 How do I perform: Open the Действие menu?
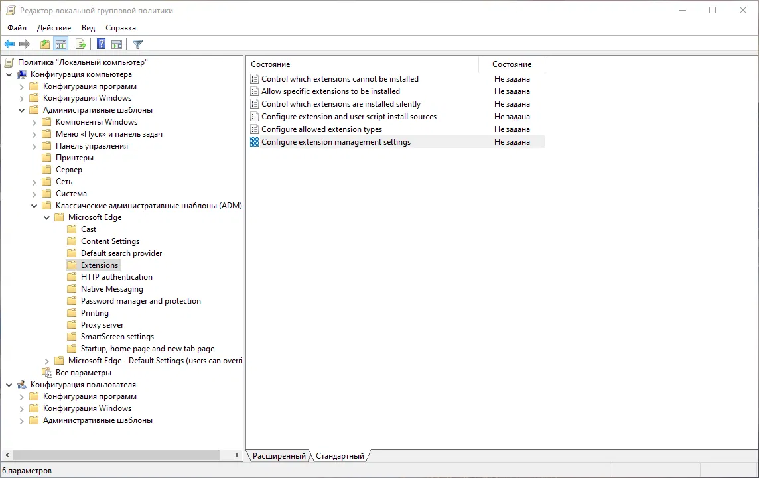(x=53, y=28)
